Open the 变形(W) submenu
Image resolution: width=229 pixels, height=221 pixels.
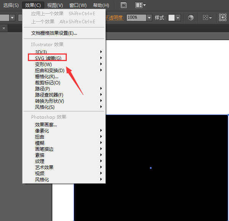pos(64,64)
